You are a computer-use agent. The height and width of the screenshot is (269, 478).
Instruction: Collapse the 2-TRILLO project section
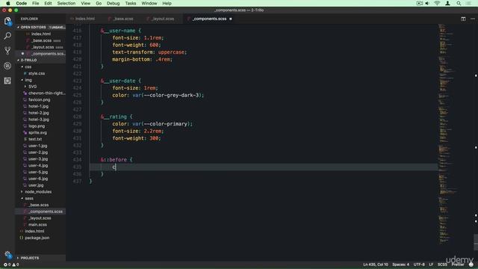point(40,60)
